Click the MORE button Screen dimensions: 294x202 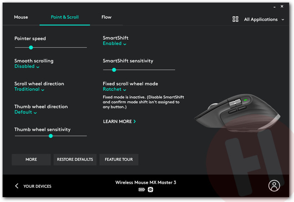tap(31, 159)
